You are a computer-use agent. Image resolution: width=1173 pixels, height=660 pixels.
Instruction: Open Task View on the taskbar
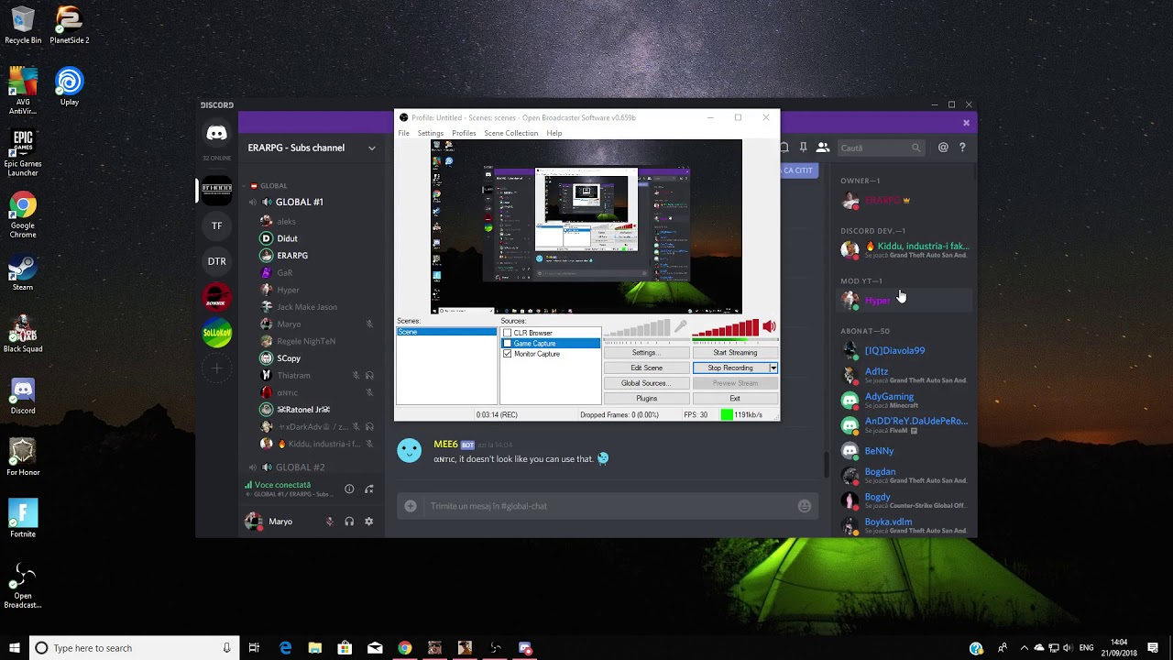254,648
